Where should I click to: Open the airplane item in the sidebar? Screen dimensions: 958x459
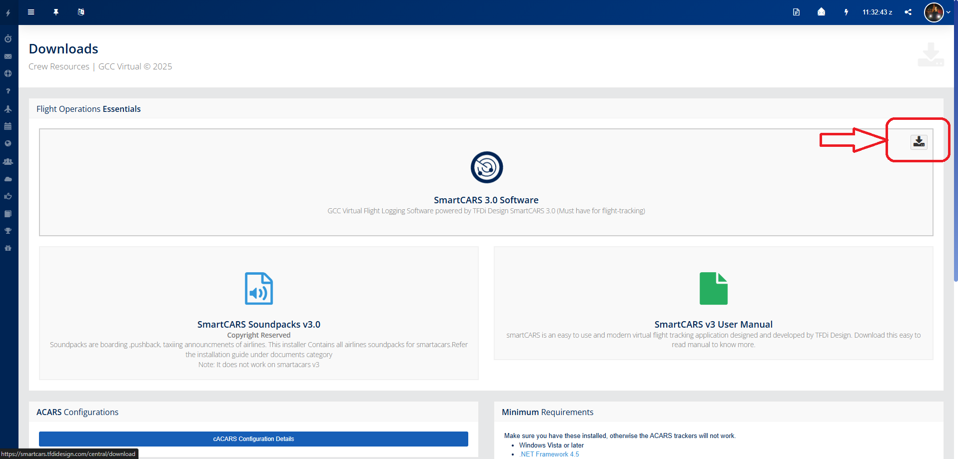click(x=8, y=109)
